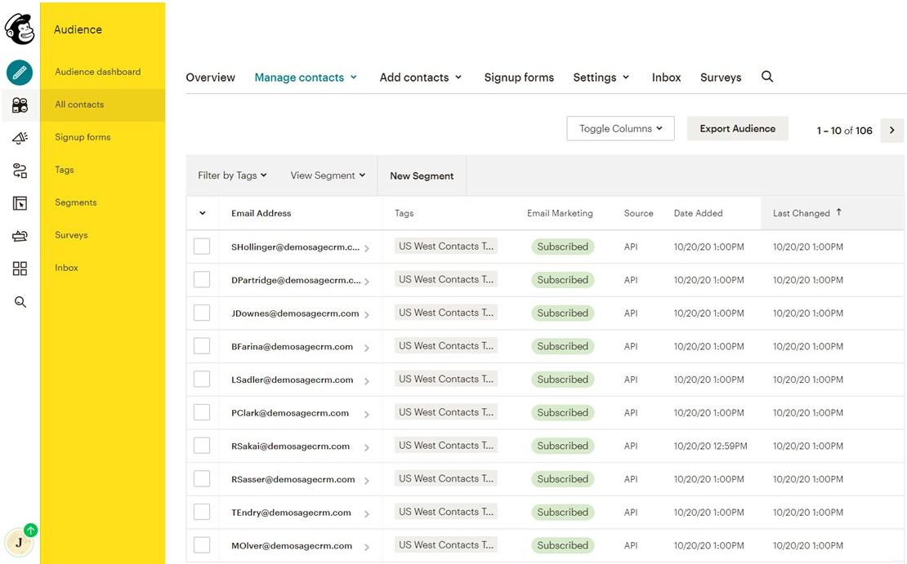Tick the checkbox next to PClark@demosagecrm.com
This screenshot has height=564, width=907.
(202, 413)
